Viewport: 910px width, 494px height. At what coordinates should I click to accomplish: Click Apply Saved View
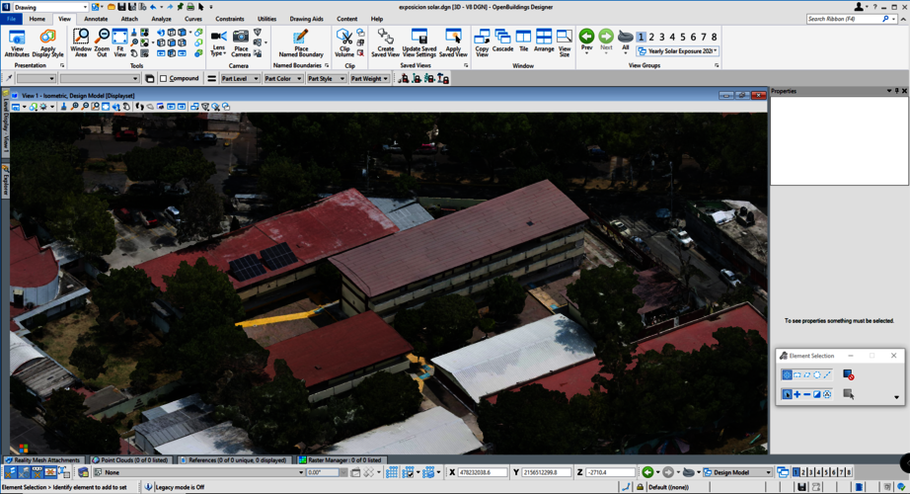click(453, 43)
